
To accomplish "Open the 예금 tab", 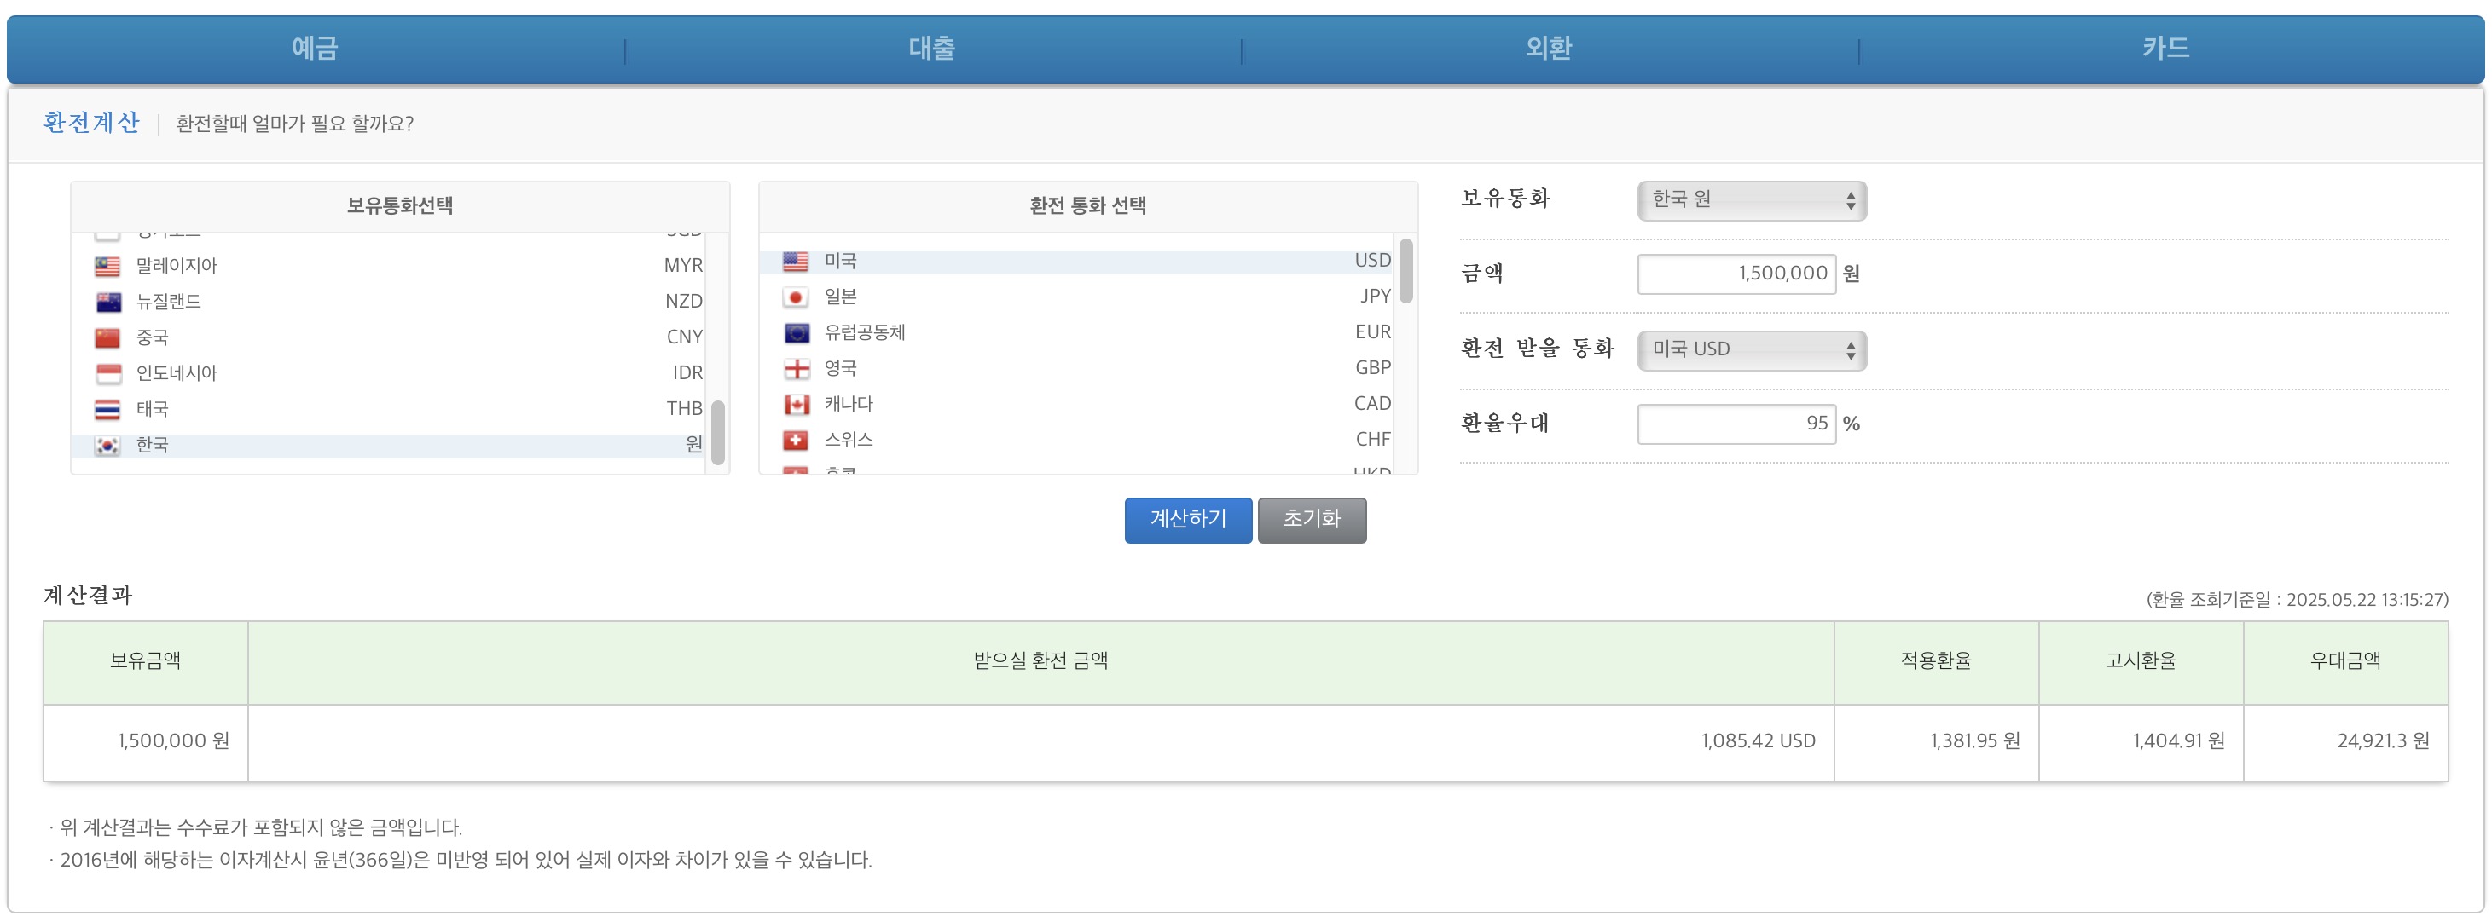I will (316, 49).
